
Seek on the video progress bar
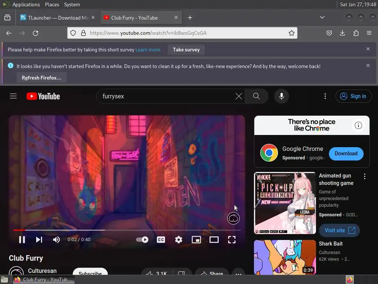point(127,230)
